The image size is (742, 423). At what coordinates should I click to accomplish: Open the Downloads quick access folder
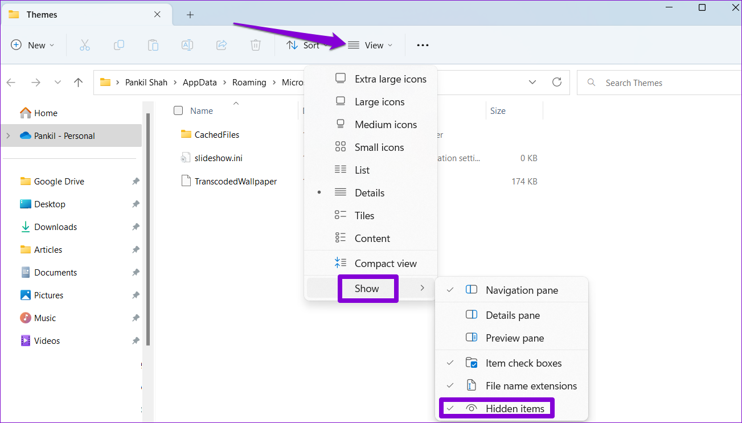click(x=55, y=227)
